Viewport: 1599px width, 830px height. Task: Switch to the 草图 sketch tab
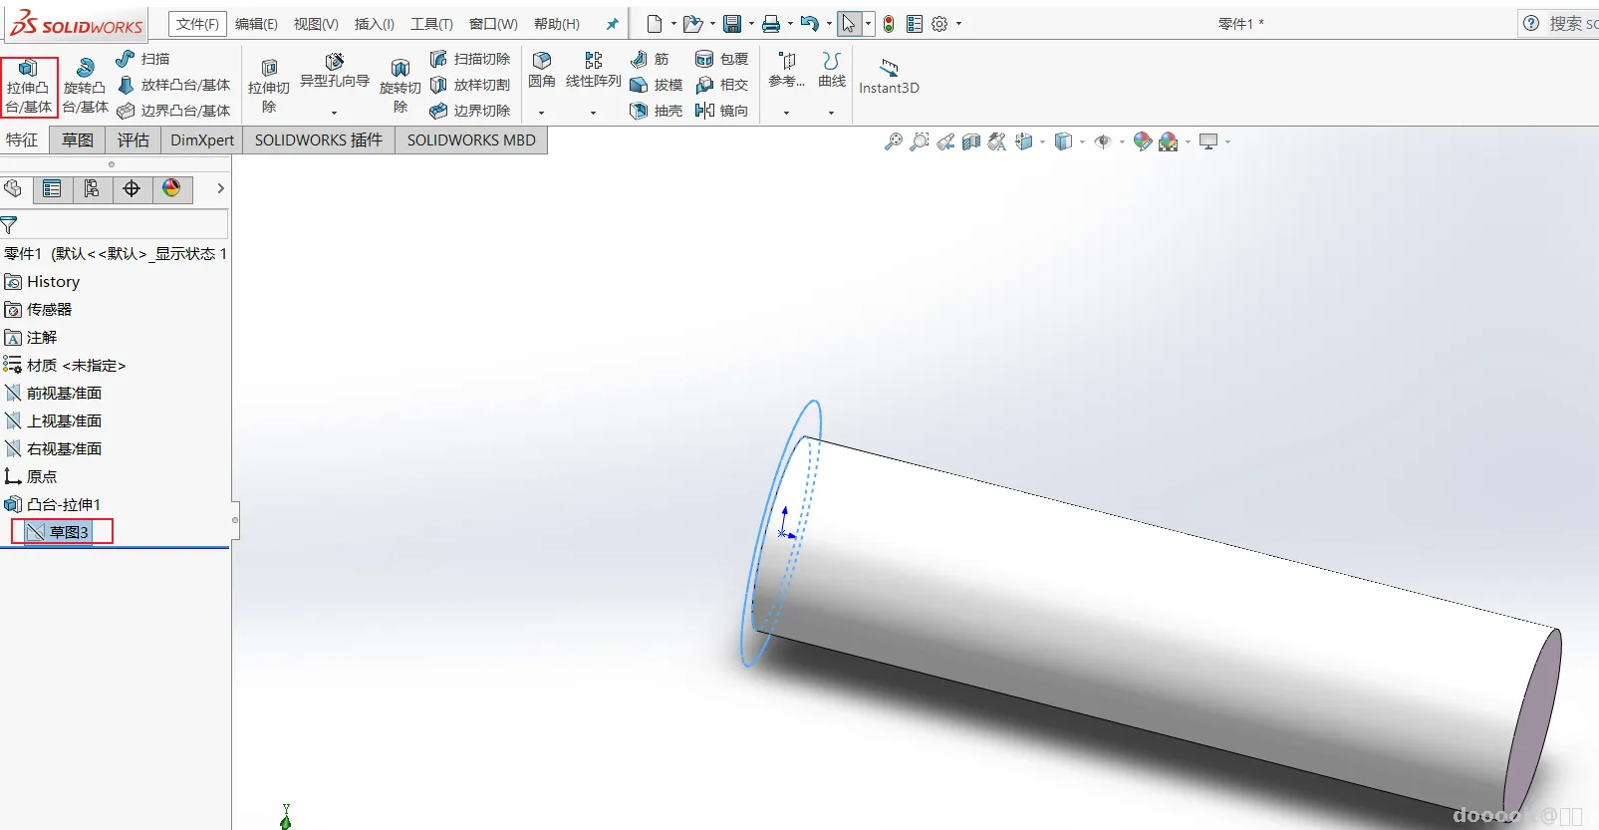point(78,140)
